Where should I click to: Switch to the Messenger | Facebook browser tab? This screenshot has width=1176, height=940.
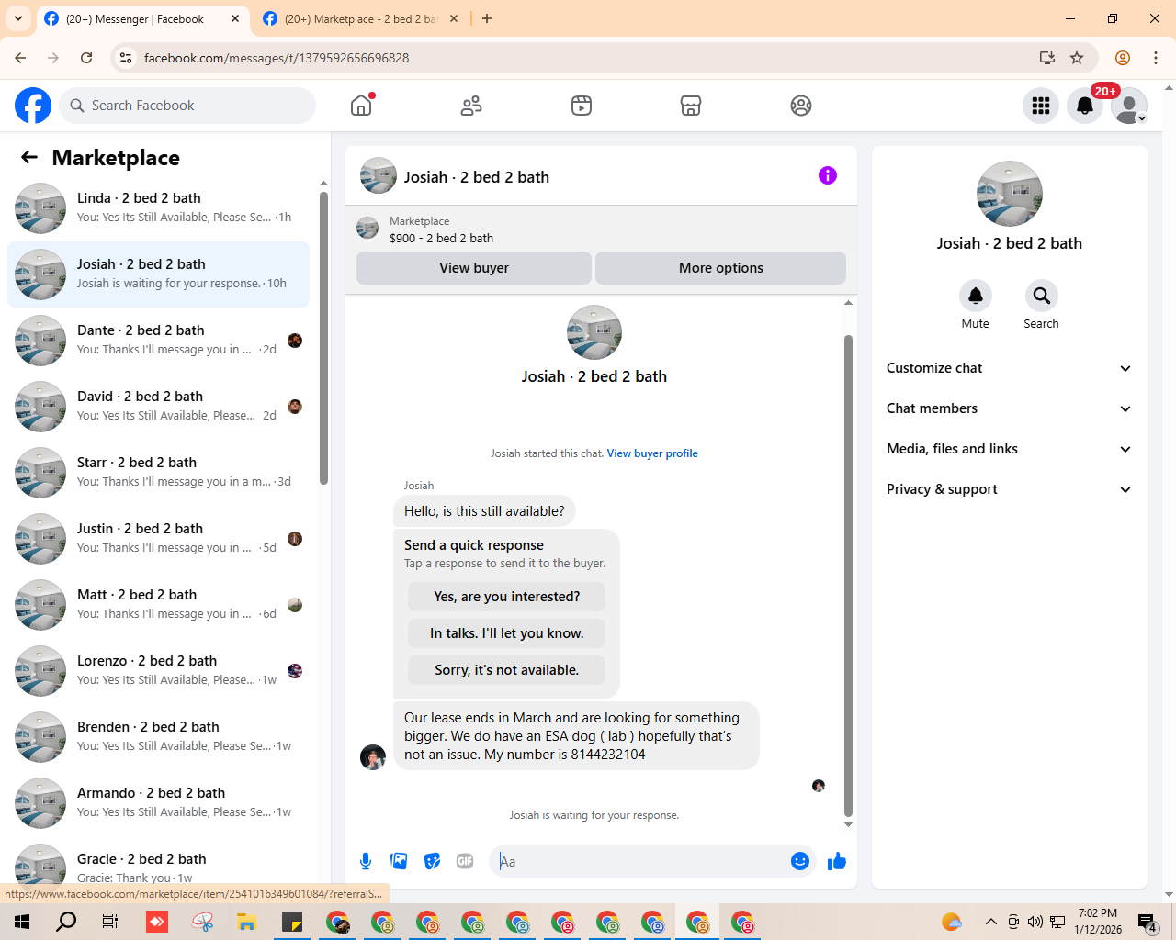143,18
